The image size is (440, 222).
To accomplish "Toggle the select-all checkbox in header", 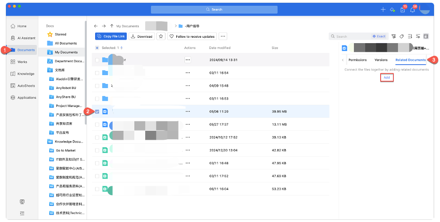I will [97, 48].
